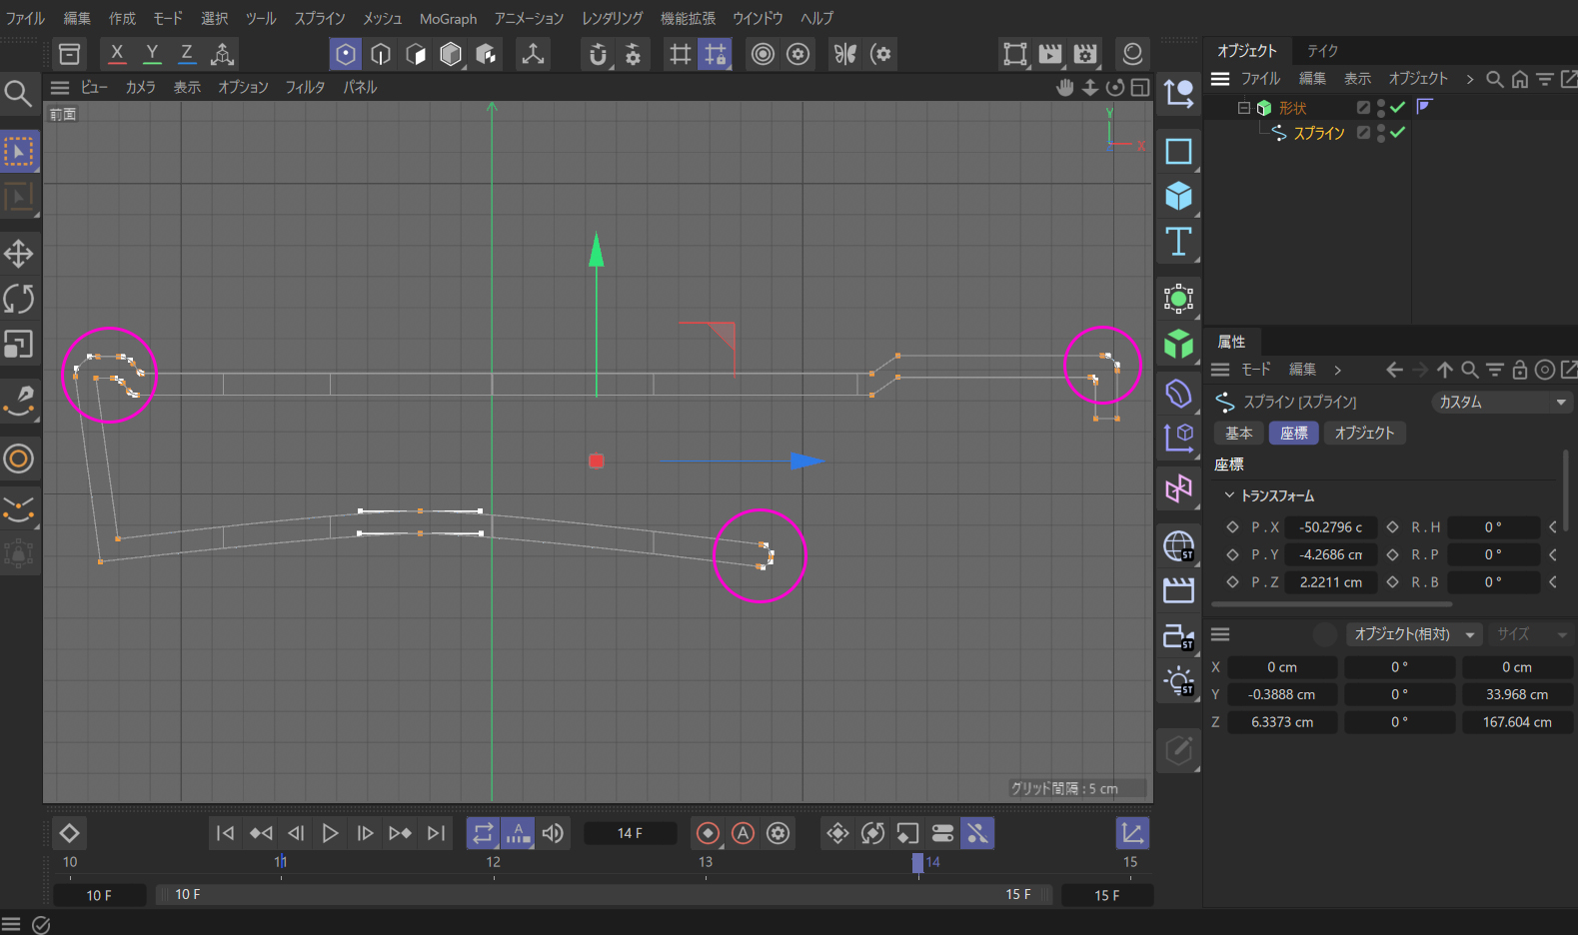This screenshot has height=935, width=1578.
Task: Open the オブジェクト(相対) coordinate dropdown
Action: click(1413, 634)
